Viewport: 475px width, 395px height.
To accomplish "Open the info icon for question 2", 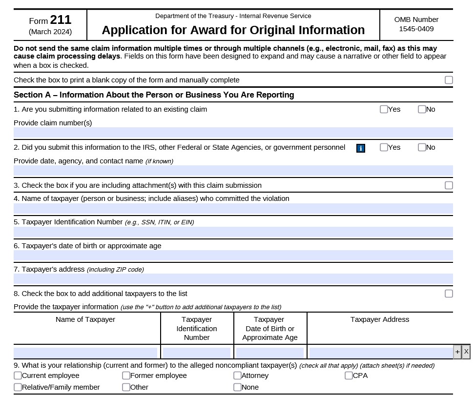I will pos(360,148).
